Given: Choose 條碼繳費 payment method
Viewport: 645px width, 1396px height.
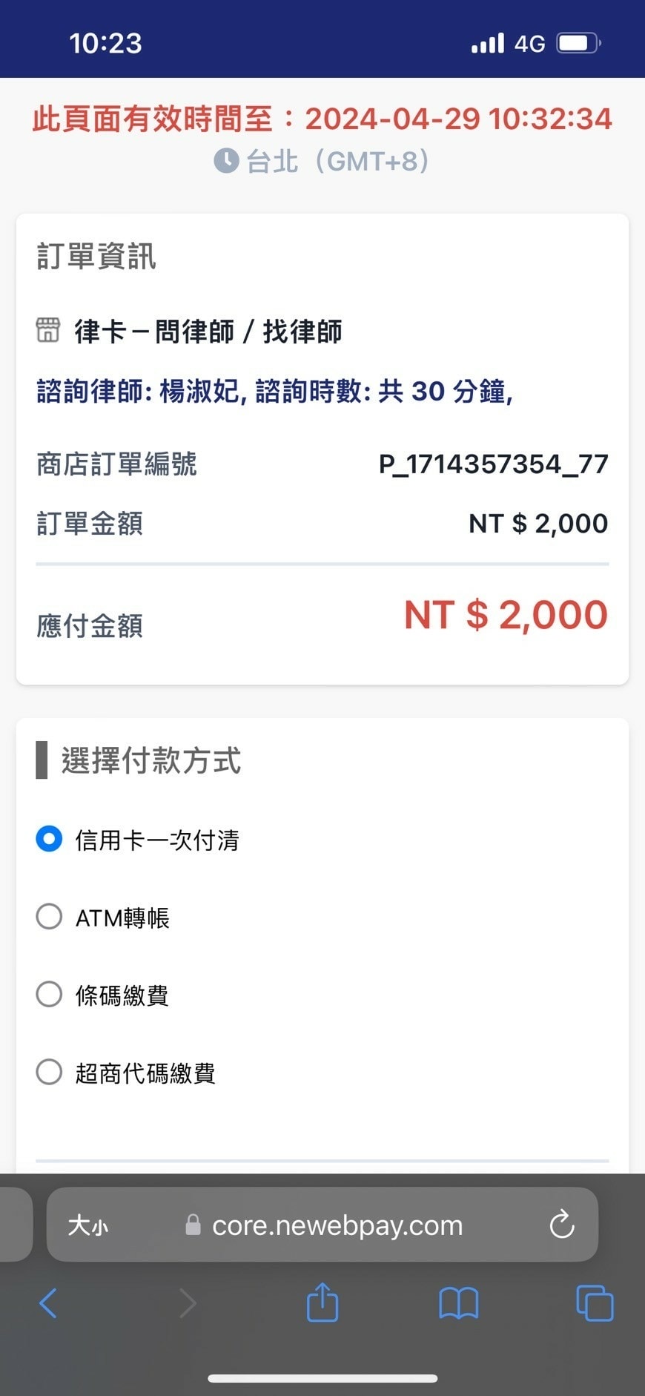Looking at the screenshot, I should point(50,994).
